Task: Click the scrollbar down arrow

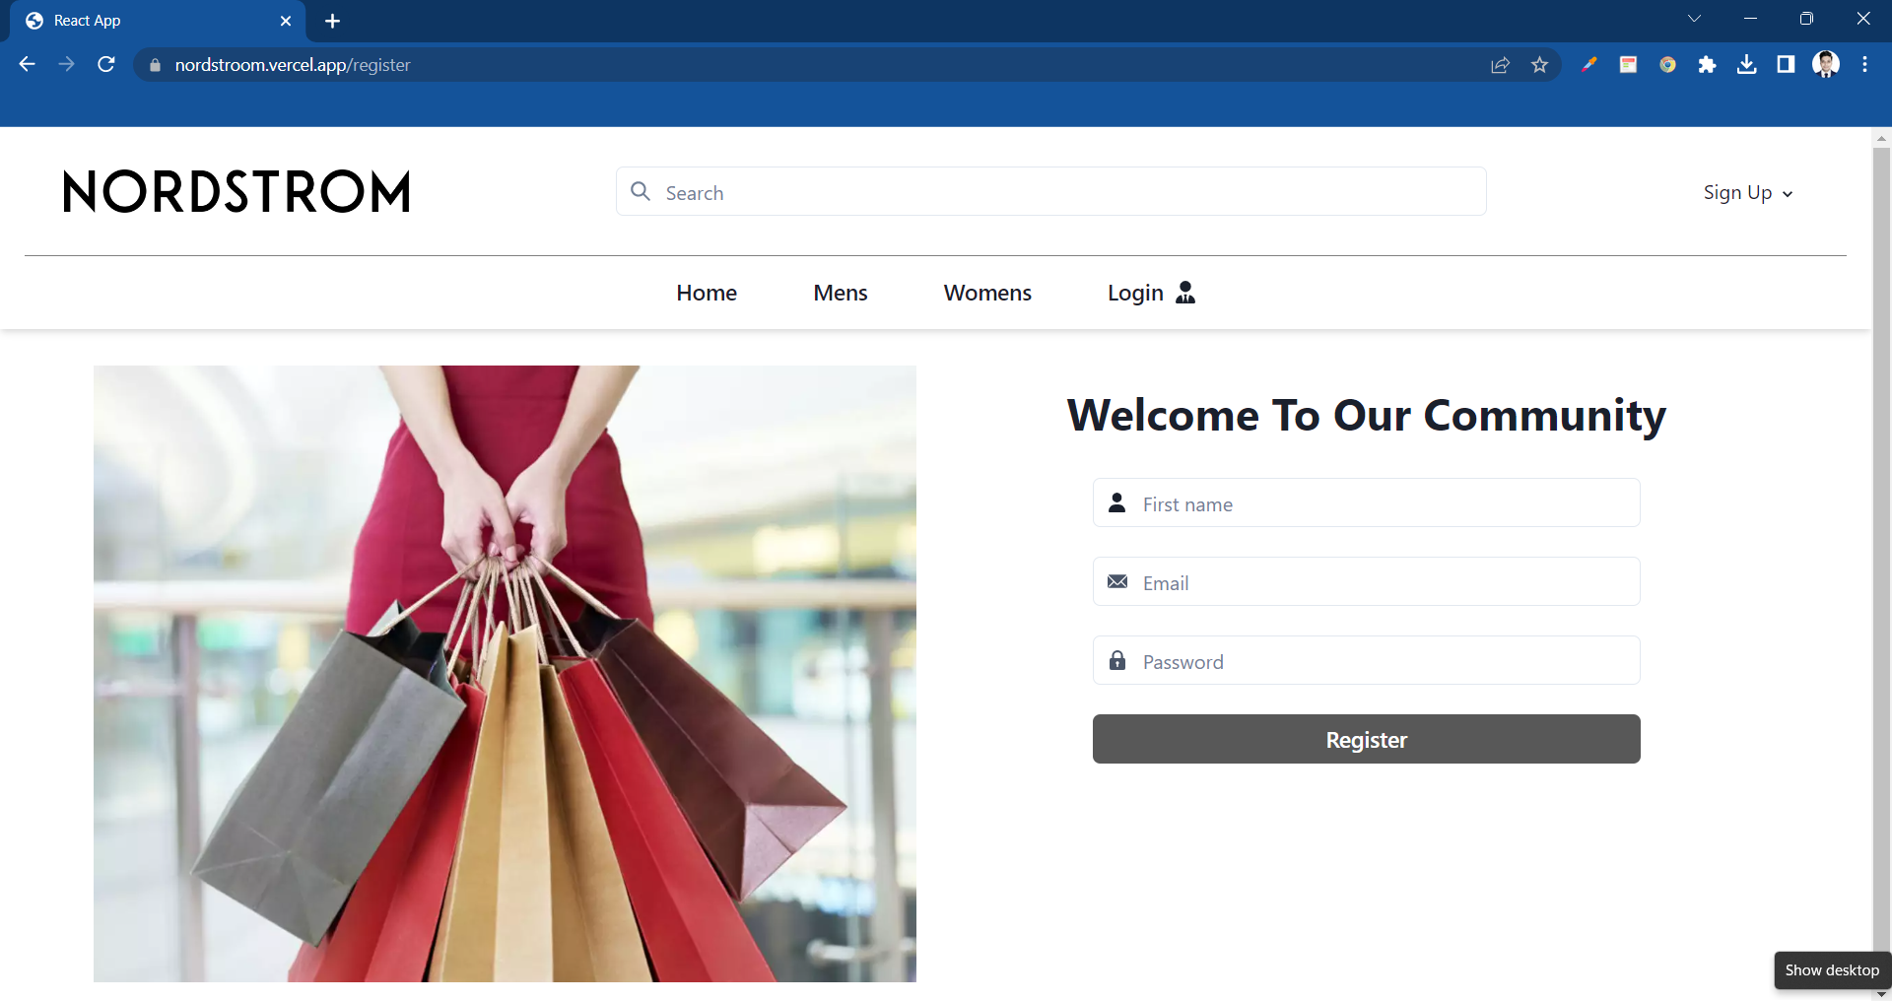Action: (1881, 994)
